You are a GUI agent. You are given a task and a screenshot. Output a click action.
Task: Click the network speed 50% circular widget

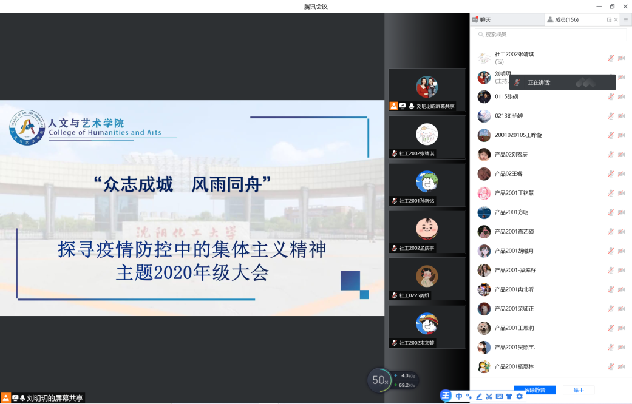click(x=380, y=380)
